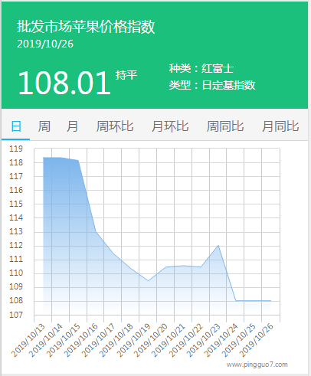
Task: Click the 批发市场苹果价格指数 title
Action: (86, 27)
